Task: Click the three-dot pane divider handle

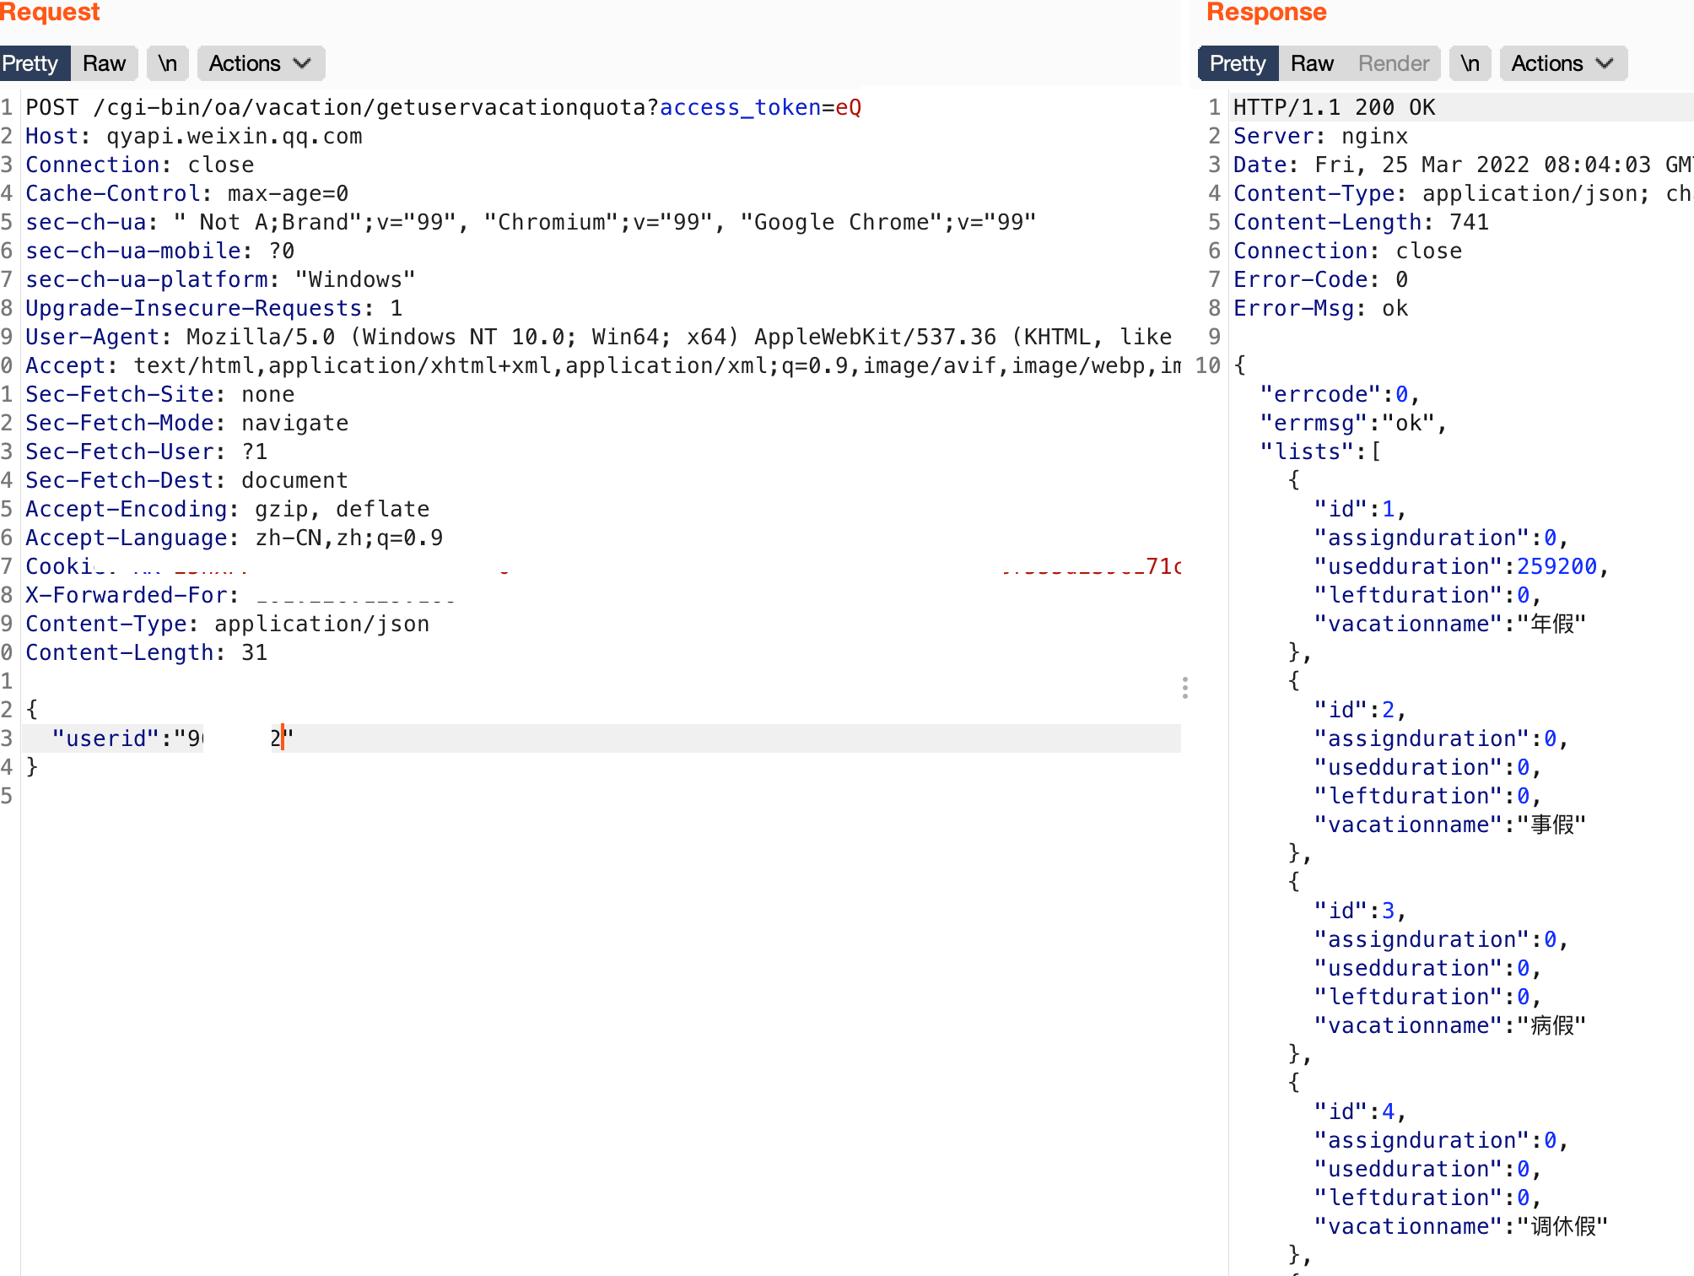Action: pos(1185,688)
